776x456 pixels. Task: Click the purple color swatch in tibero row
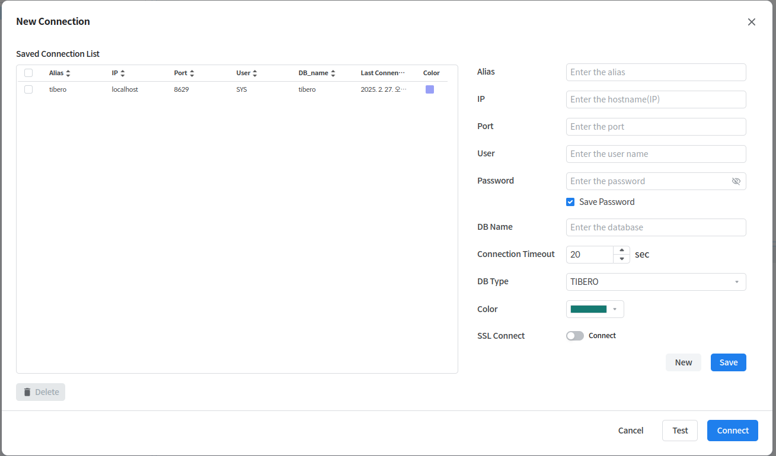(430, 89)
